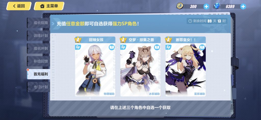Select the 补给回馈 tab
The width and height of the screenshot is (261, 120).
pos(38,61)
